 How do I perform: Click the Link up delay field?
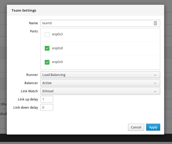pos(47,99)
